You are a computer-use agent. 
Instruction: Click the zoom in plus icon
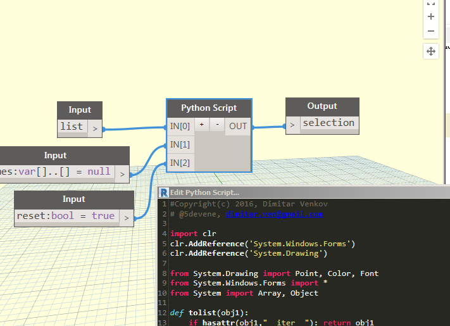tap(431, 17)
